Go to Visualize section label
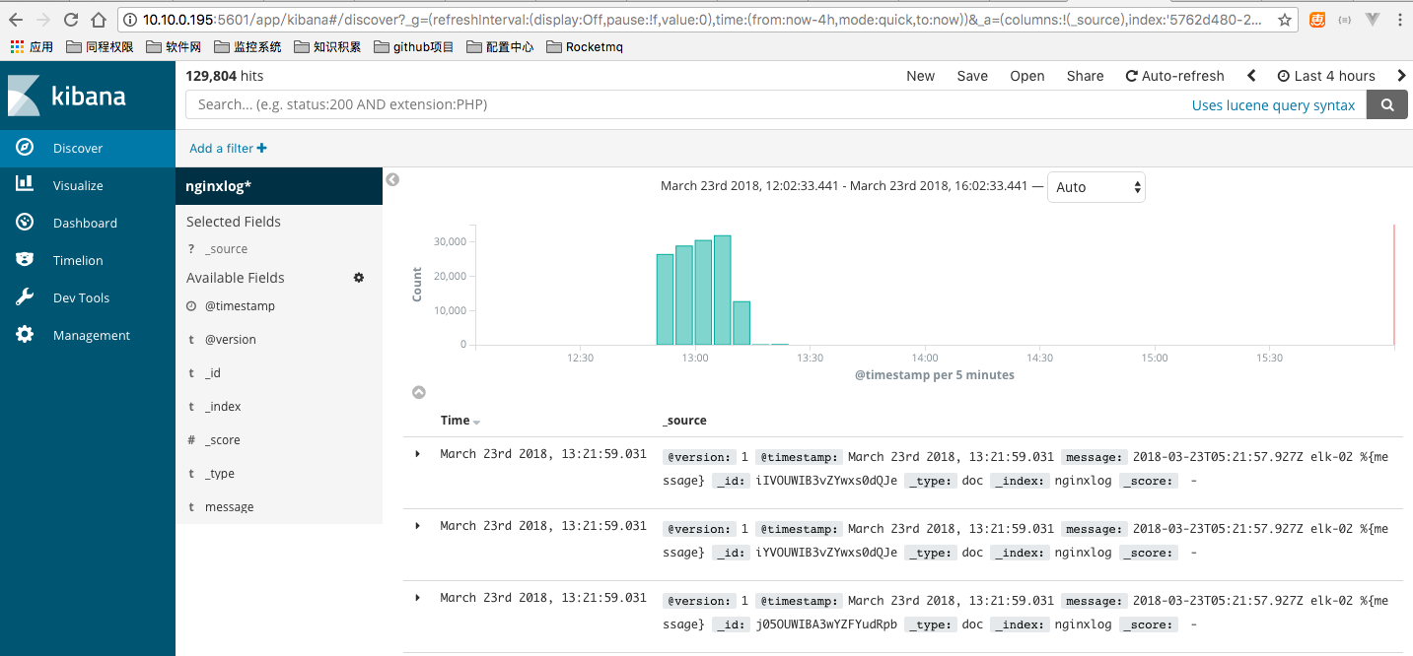 [x=78, y=185]
